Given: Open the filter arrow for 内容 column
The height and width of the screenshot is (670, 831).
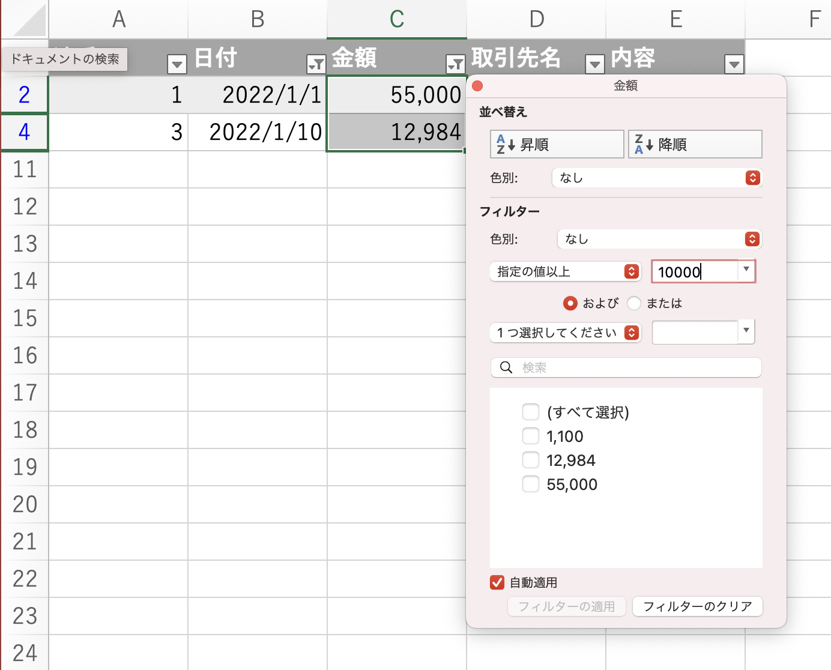Looking at the screenshot, I should [734, 64].
